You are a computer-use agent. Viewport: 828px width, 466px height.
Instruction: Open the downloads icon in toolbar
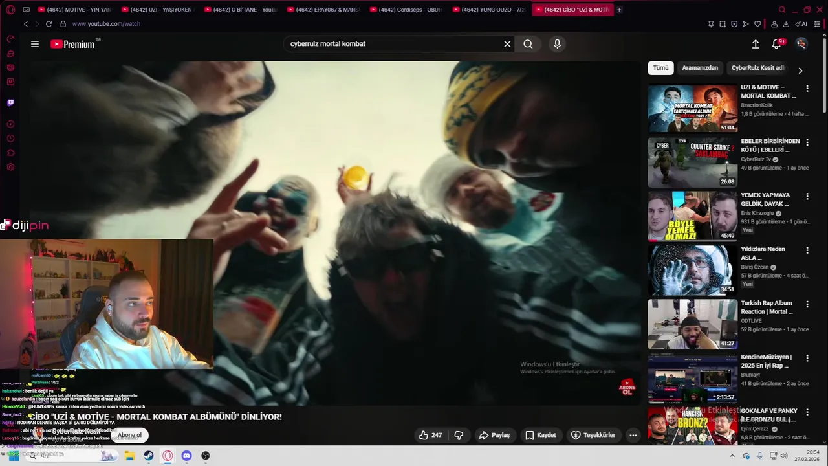(x=786, y=24)
